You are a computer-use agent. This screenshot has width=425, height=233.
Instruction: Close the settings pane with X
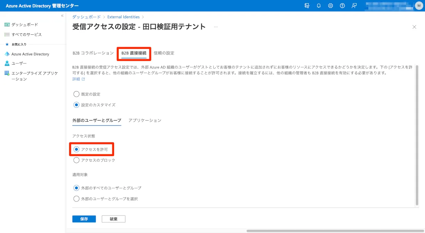point(414,27)
